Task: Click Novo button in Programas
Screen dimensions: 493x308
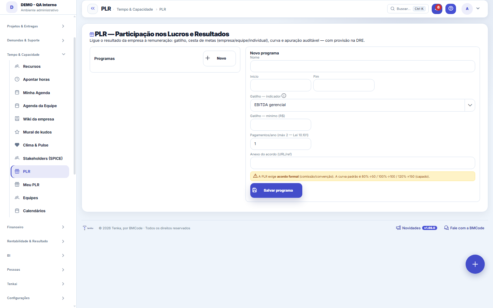Action: click(219, 59)
